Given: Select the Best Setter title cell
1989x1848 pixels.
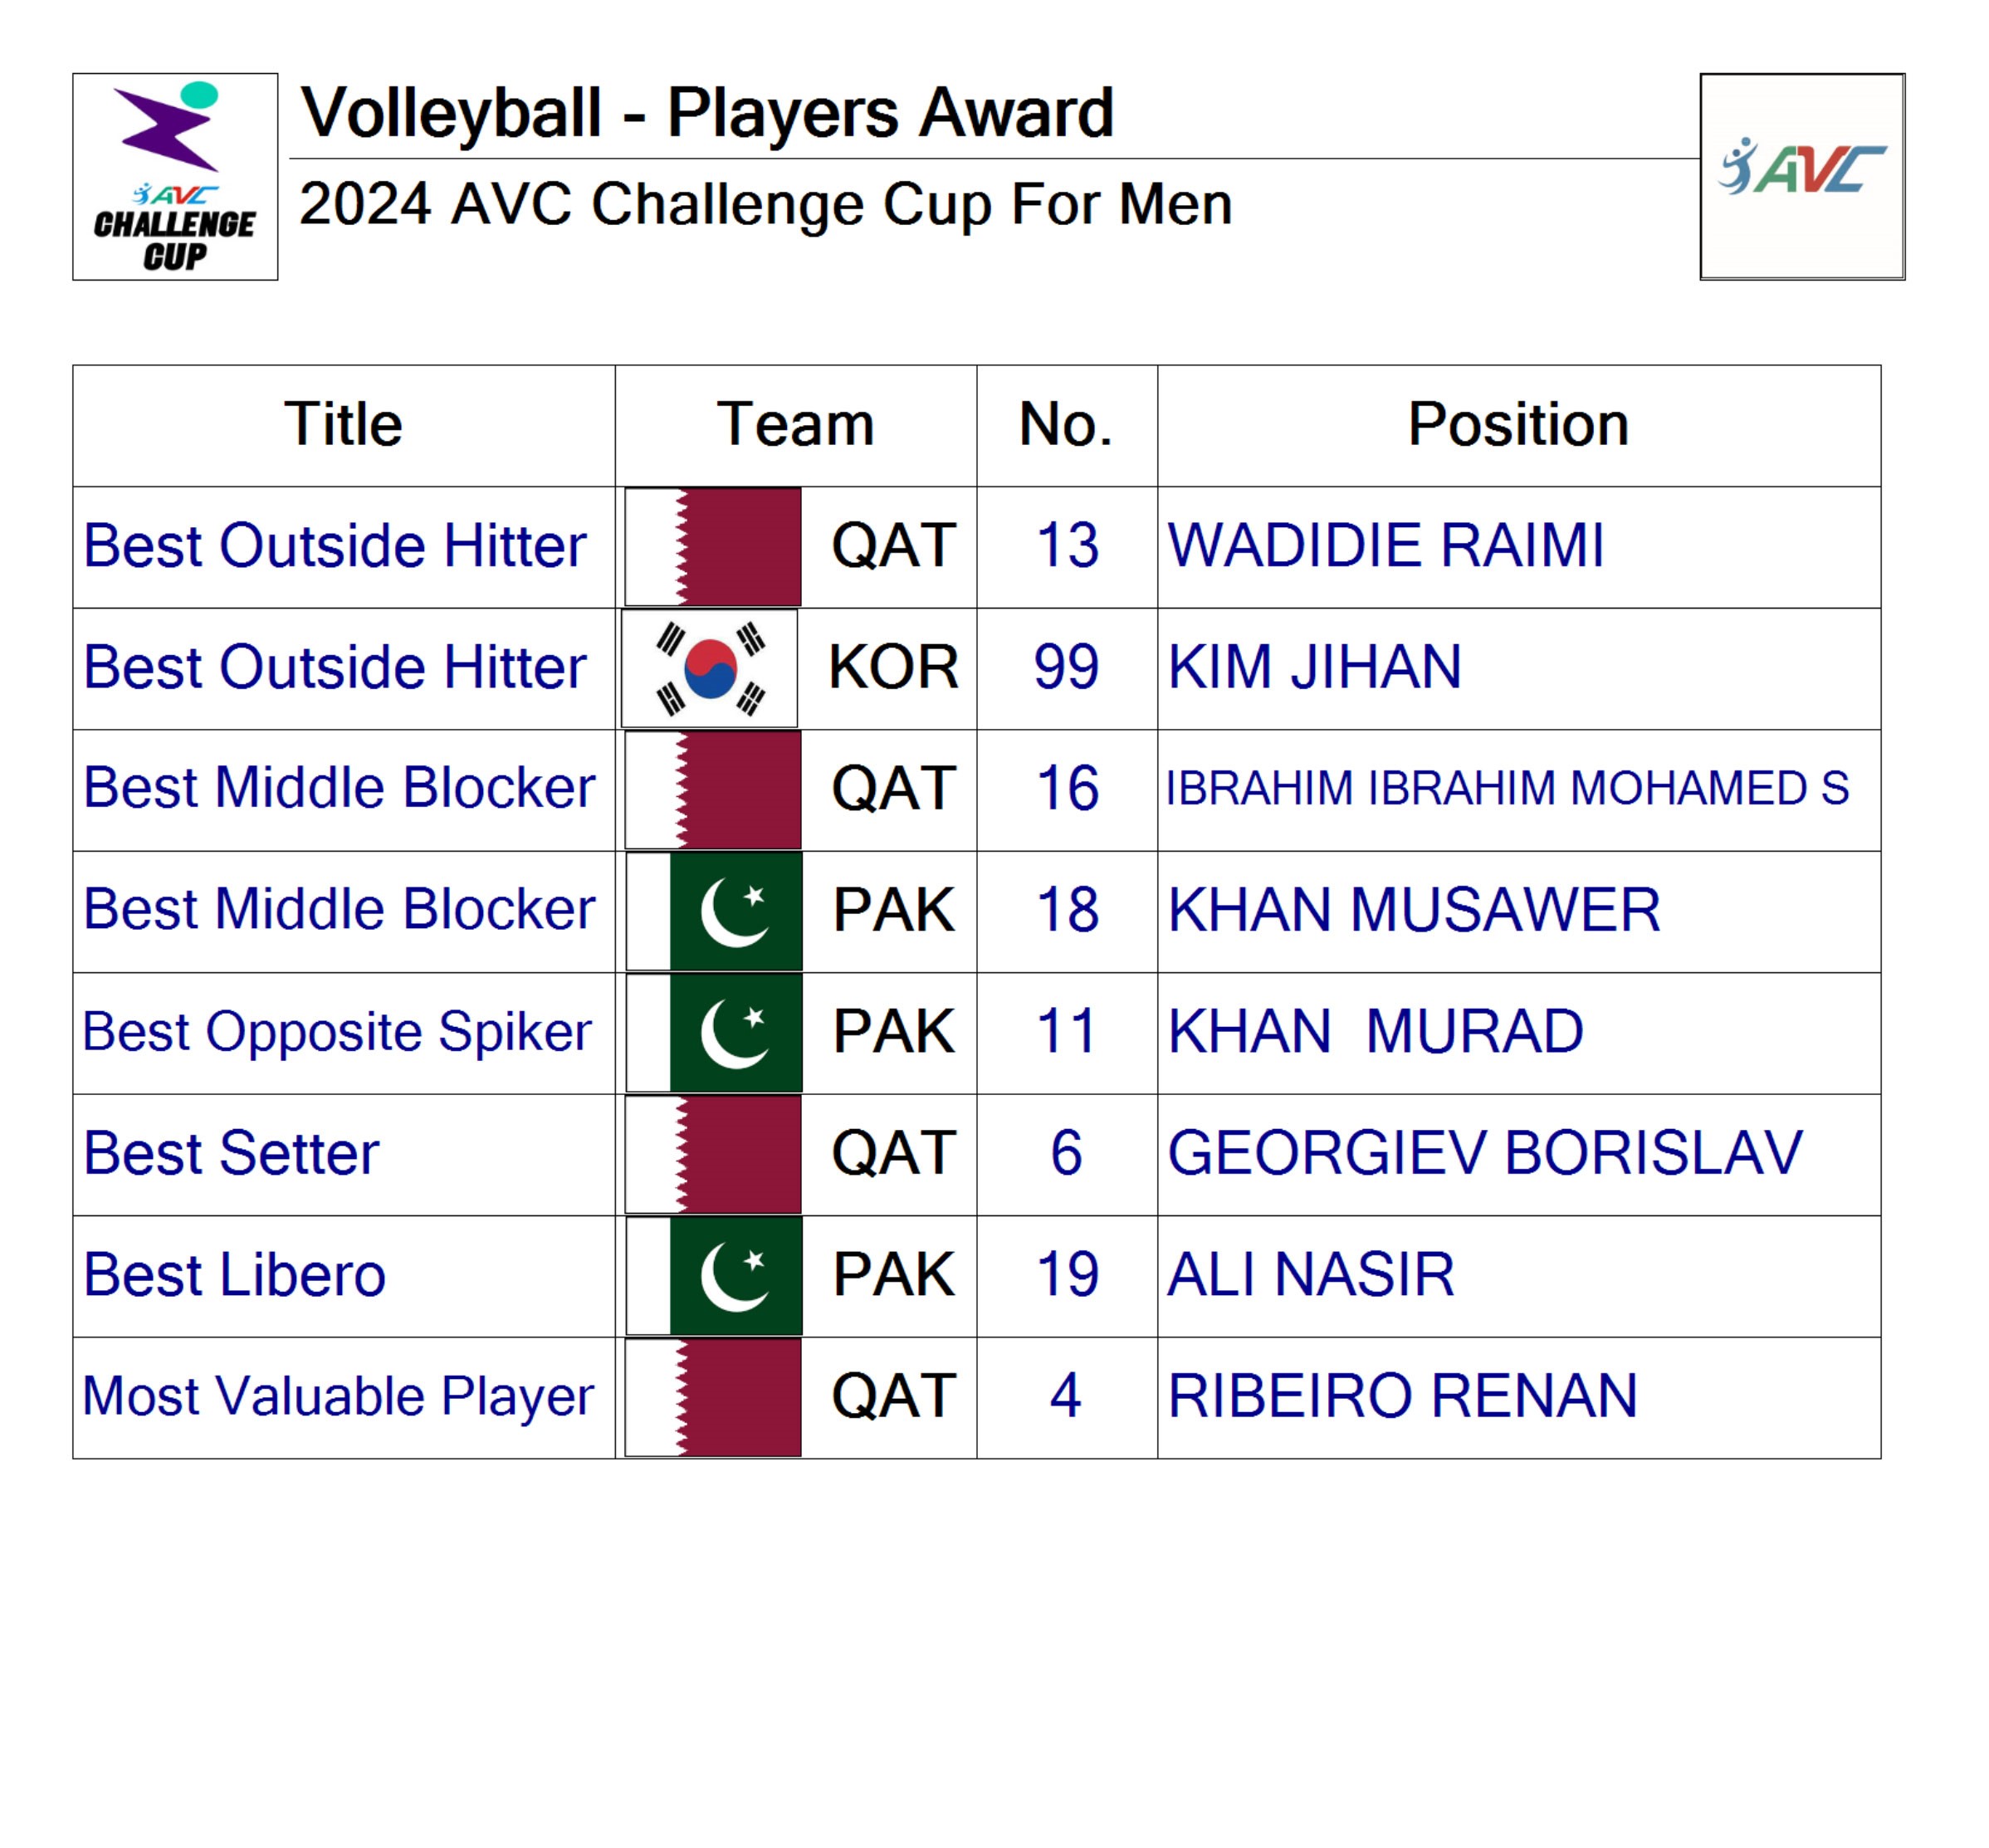Looking at the screenshot, I should pyautogui.click(x=231, y=1154).
